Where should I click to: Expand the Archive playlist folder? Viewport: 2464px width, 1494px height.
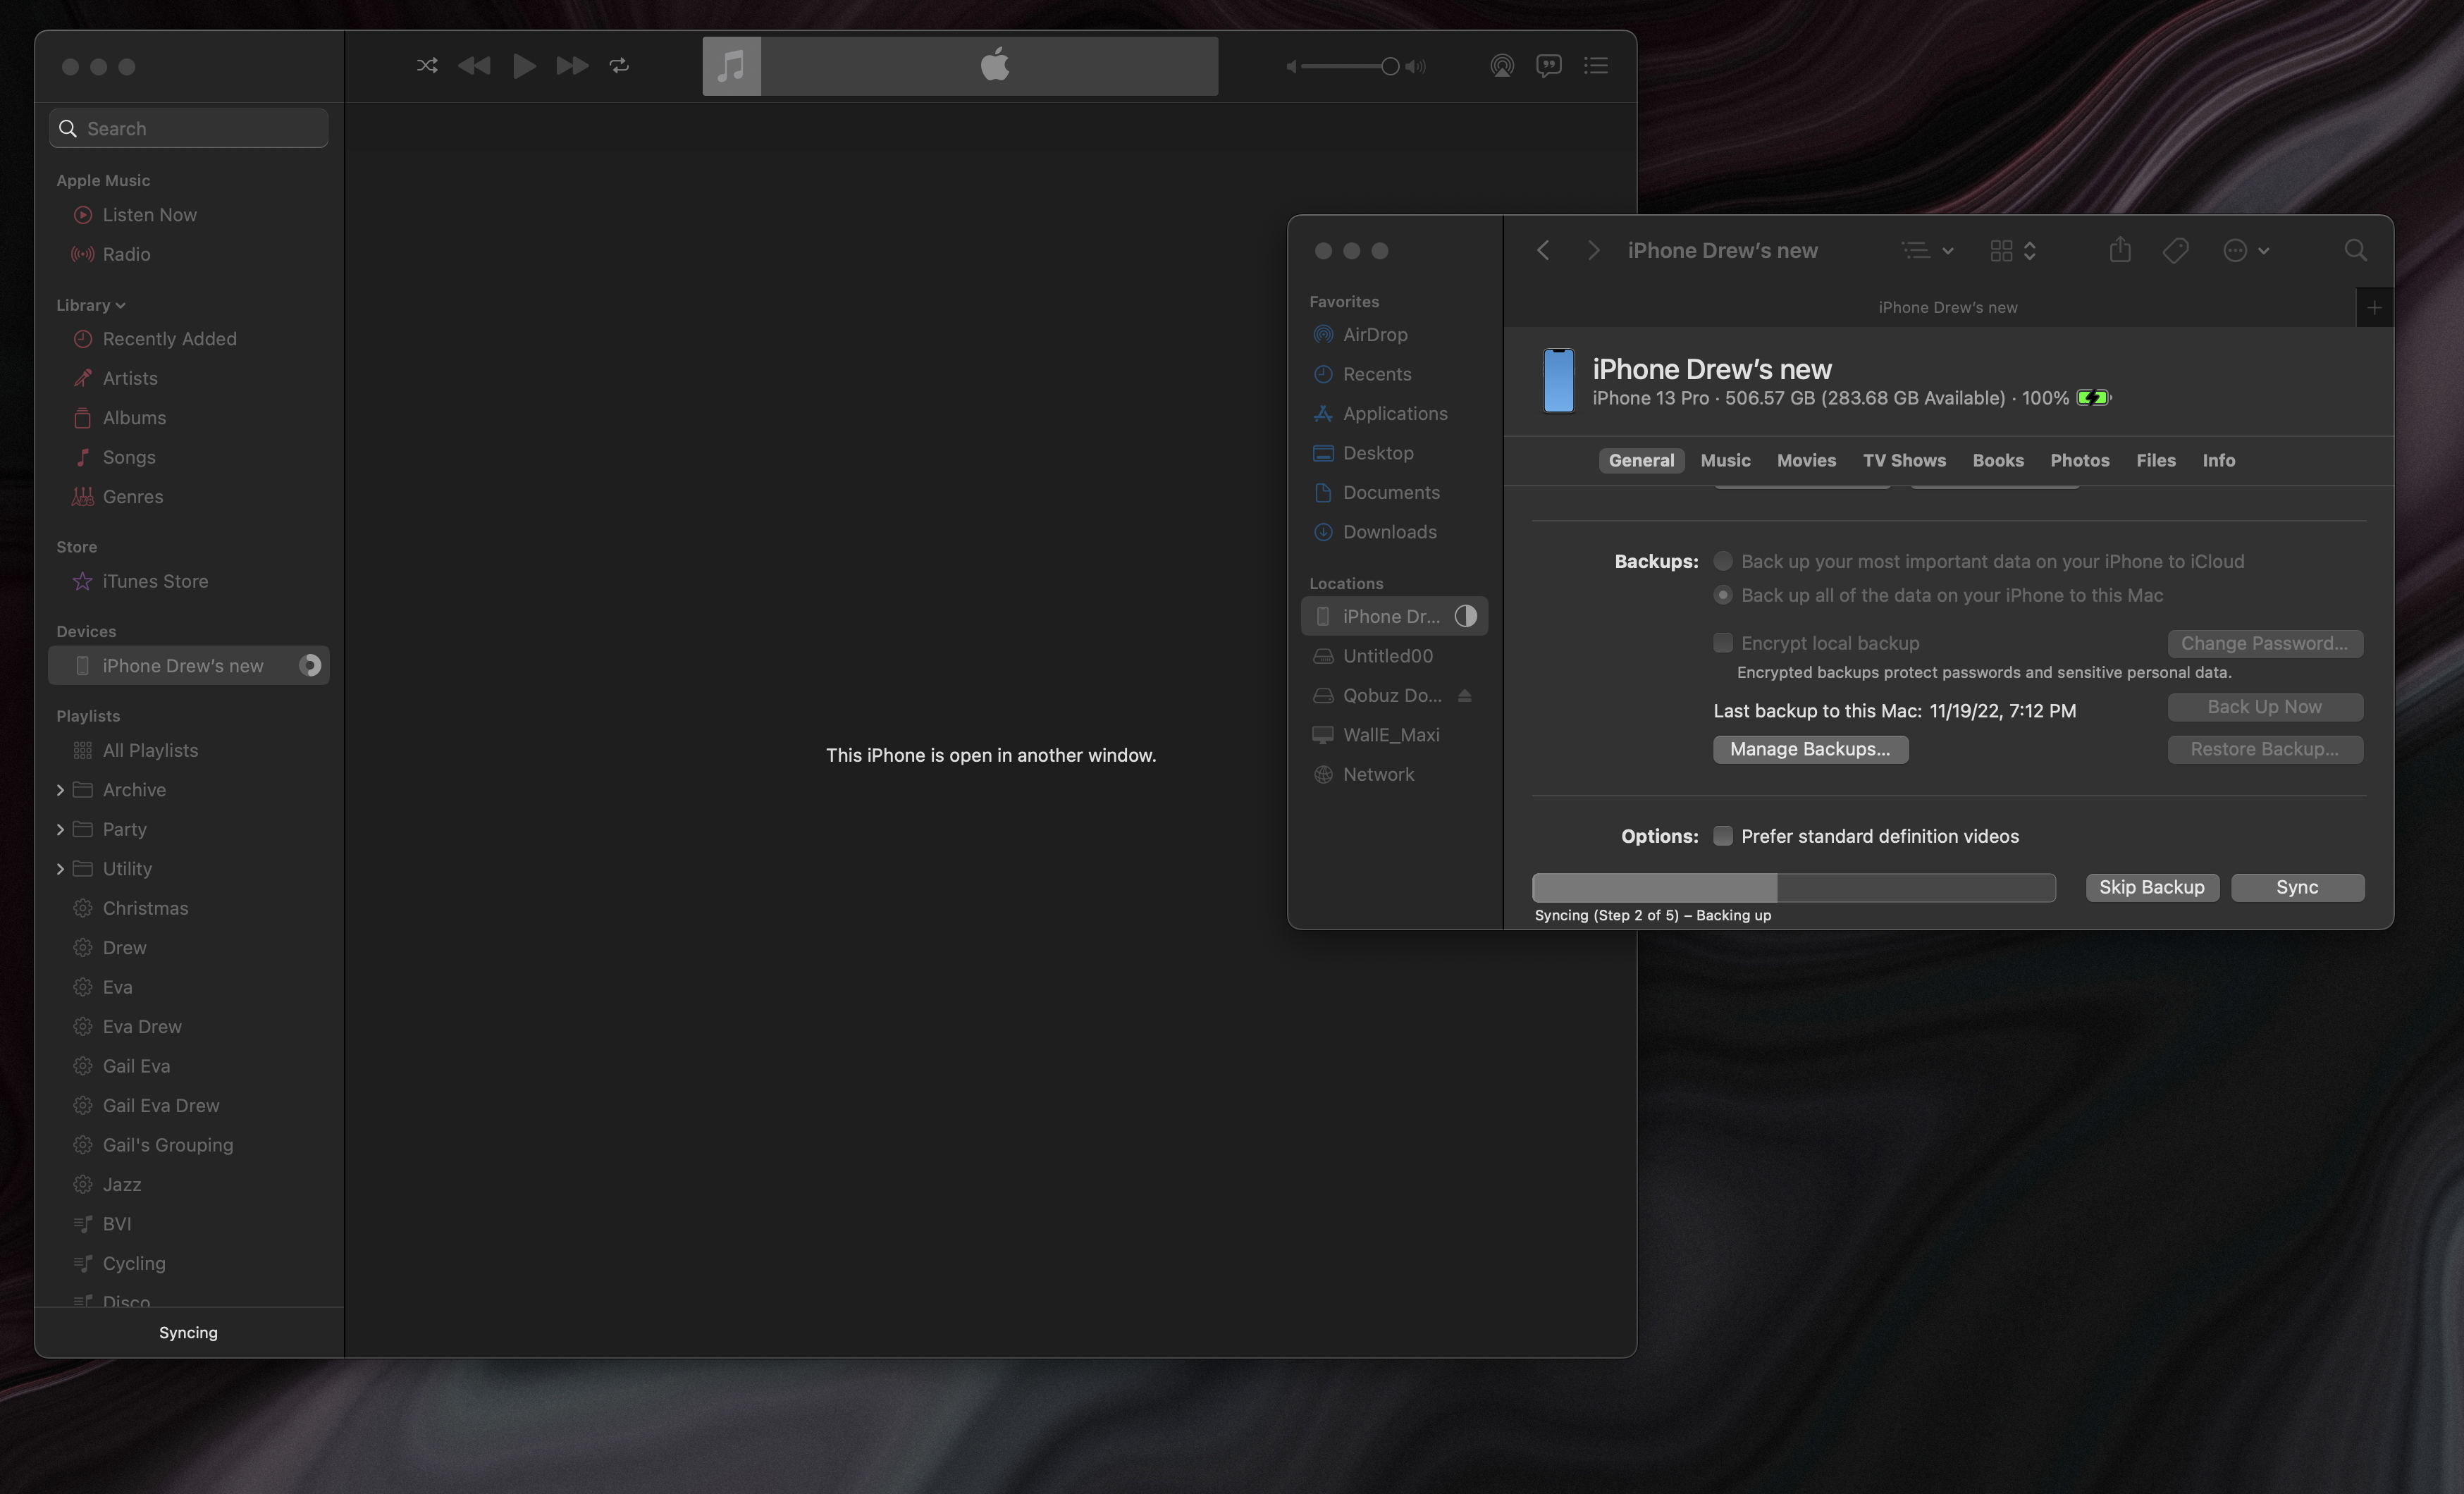coord(60,790)
